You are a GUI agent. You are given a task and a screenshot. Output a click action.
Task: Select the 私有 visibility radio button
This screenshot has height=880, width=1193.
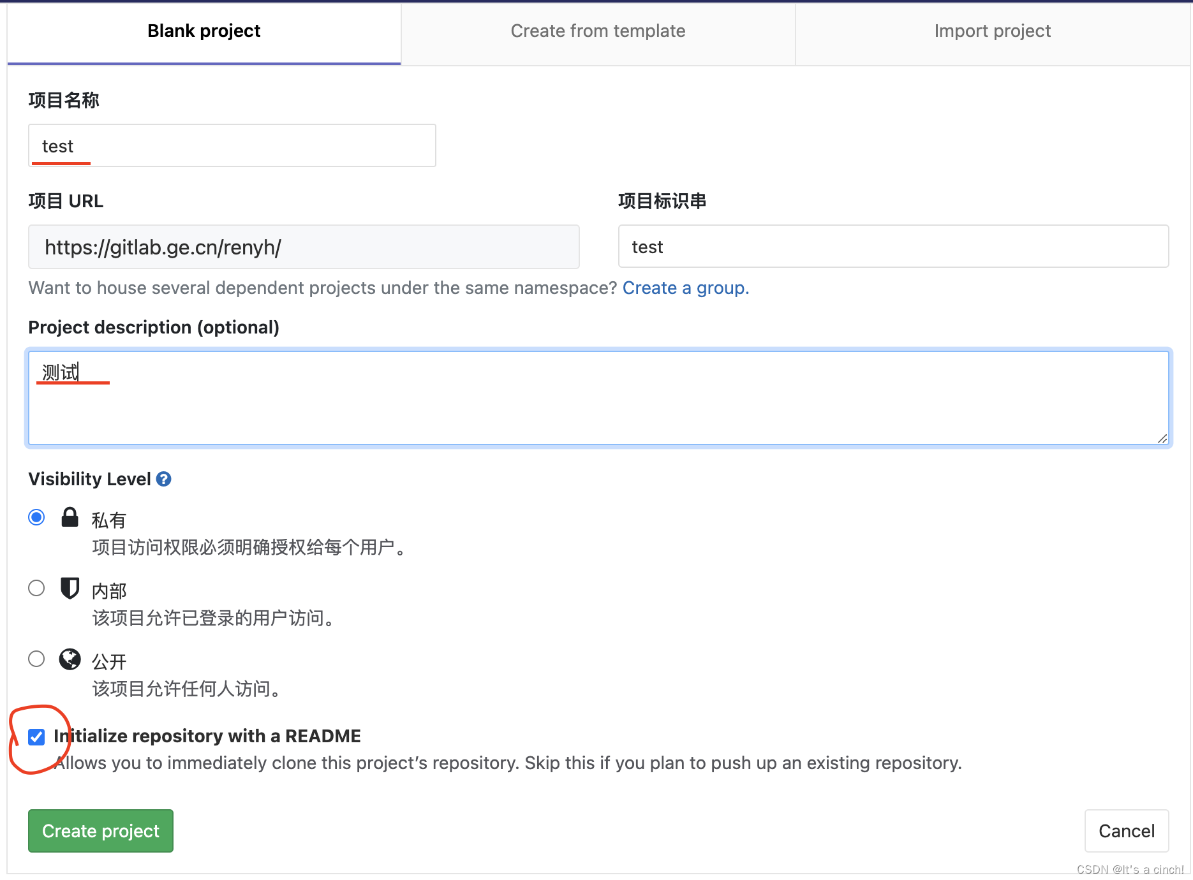[x=36, y=517]
